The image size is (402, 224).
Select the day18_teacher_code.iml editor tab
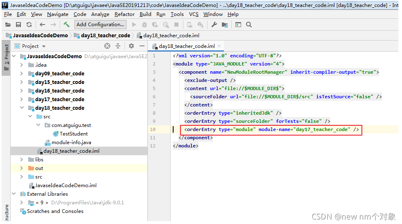tap(187, 46)
